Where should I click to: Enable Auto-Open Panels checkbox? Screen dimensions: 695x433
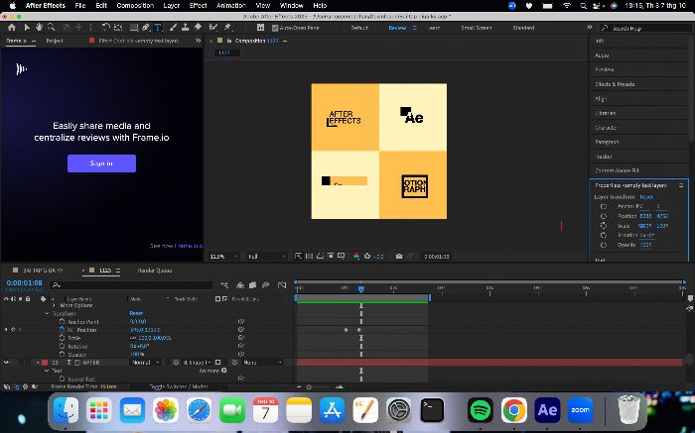tap(275, 28)
